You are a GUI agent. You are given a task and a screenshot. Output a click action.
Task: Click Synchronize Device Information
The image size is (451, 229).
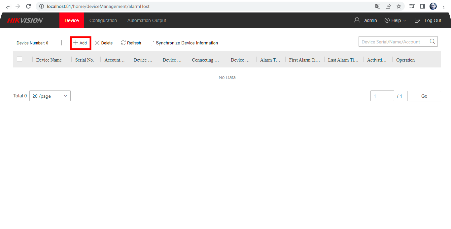184,43
